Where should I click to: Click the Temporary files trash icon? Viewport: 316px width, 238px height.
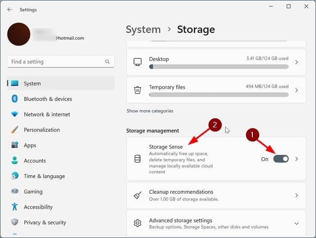click(138, 90)
